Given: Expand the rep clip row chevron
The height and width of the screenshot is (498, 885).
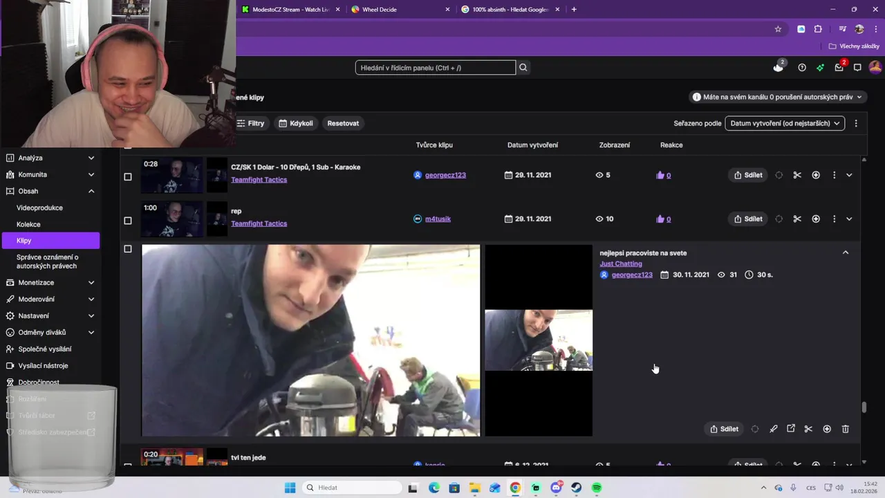Looking at the screenshot, I should point(849,219).
